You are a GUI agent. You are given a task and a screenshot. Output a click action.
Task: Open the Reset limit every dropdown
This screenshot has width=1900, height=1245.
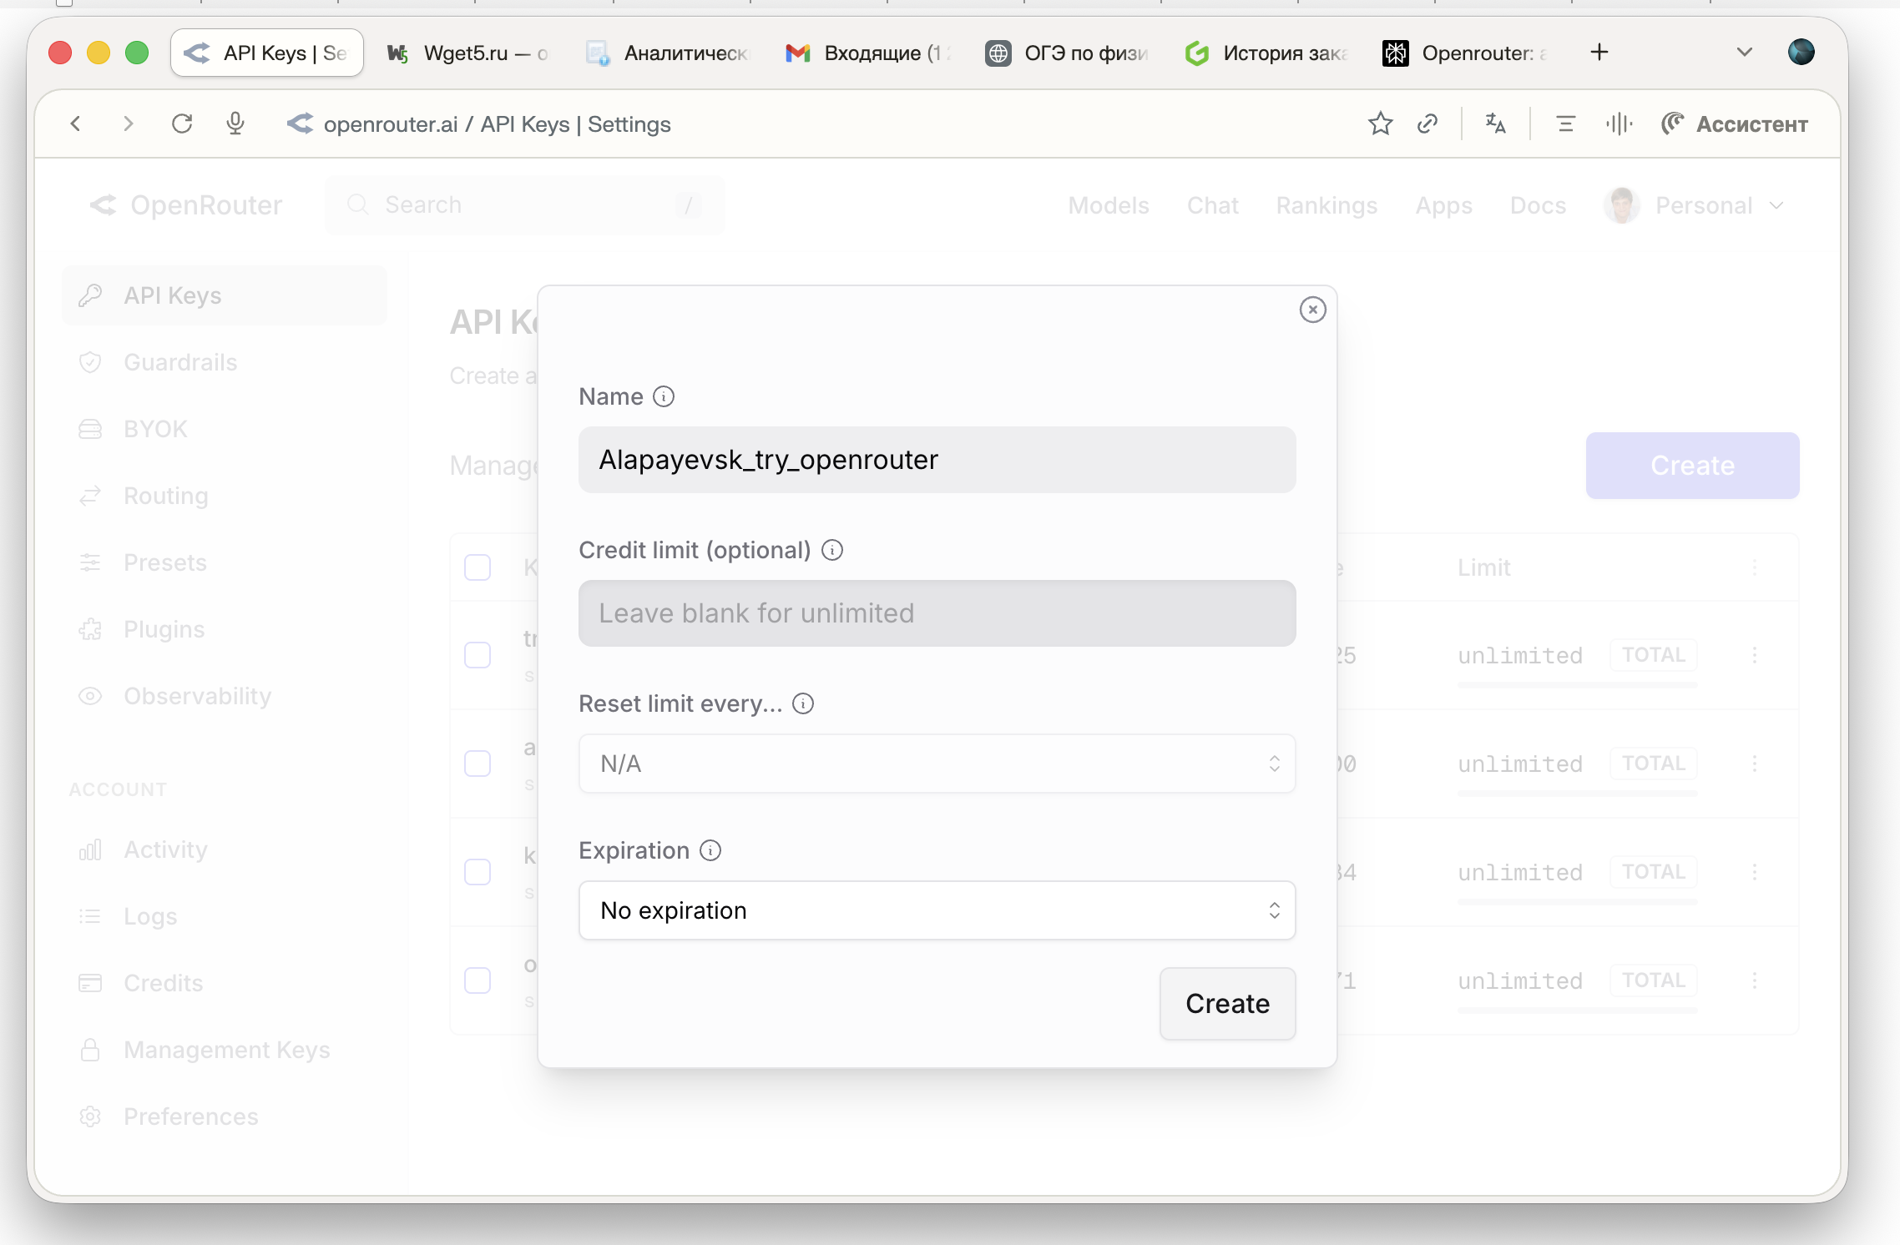tap(937, 764)
